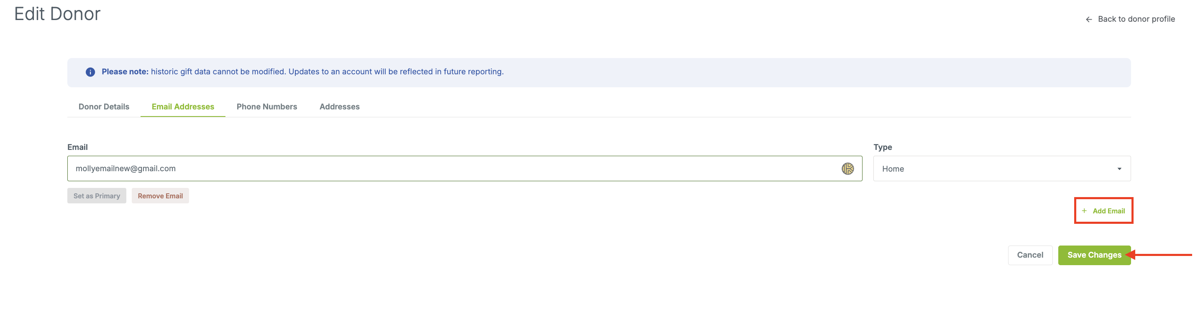Click the Email field label
Viewport: 1203px width, 309px height.
[77, 147]
